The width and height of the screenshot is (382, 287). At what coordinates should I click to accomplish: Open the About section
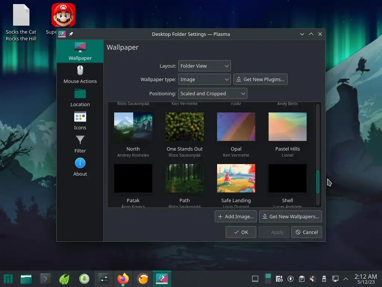pyautogui.click(x=80, y=167)
